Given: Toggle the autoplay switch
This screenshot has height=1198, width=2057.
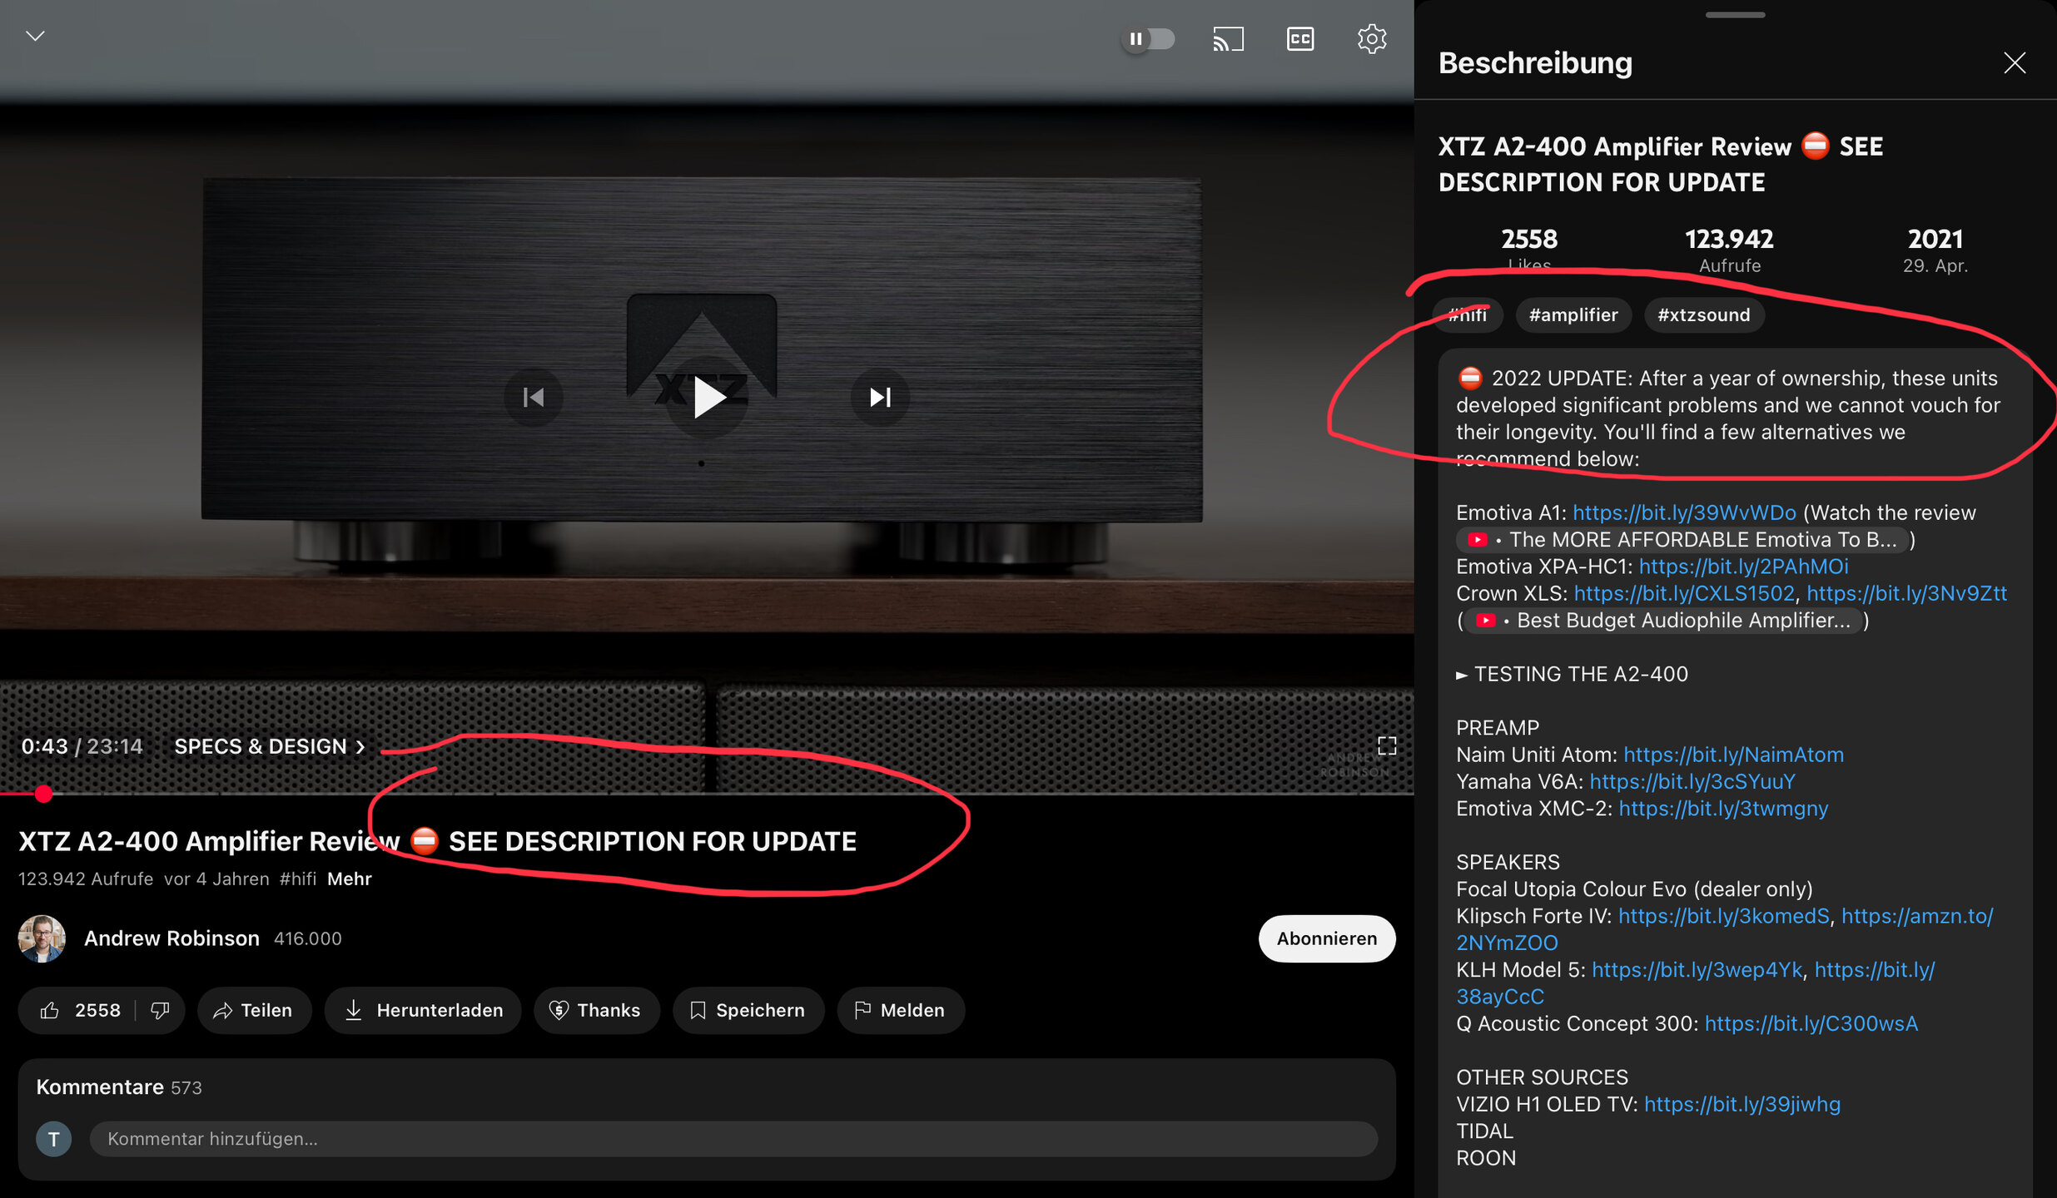Looking at the screenshot, I should (x=1148, y=39).
